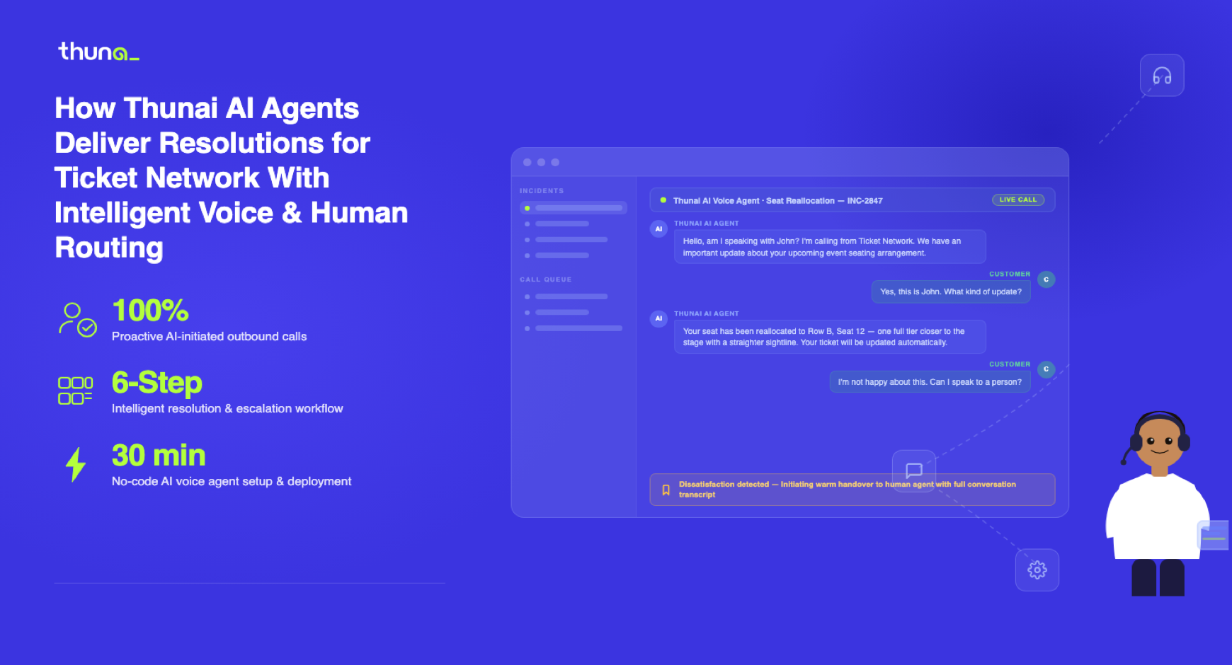Click the LIVE CALL badge

(1018, 199)
